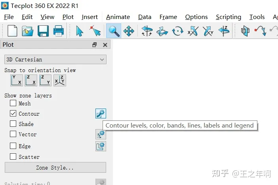The height and width of the screenshot is (185, 278).
Task: Open the 3D Cartesian plot type dropdown
Action: [x=55, y=59]
